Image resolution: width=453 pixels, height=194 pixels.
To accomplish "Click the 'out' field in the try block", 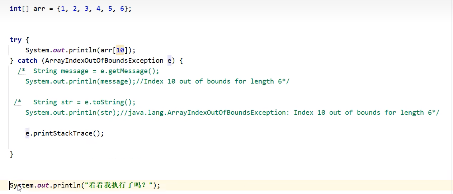I will click(59, 50).
